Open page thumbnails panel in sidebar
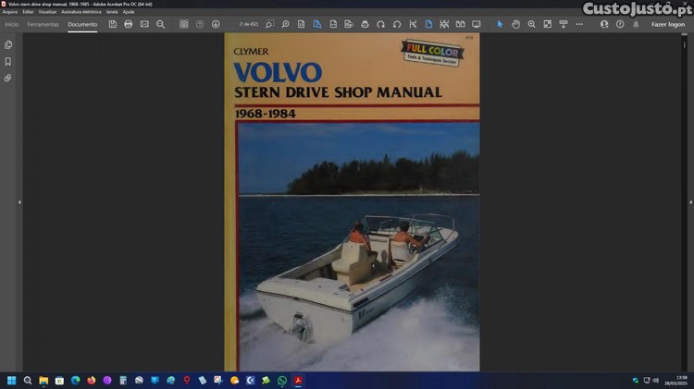The width and height of the screenshot is (694, 389). tap(8, 44)
